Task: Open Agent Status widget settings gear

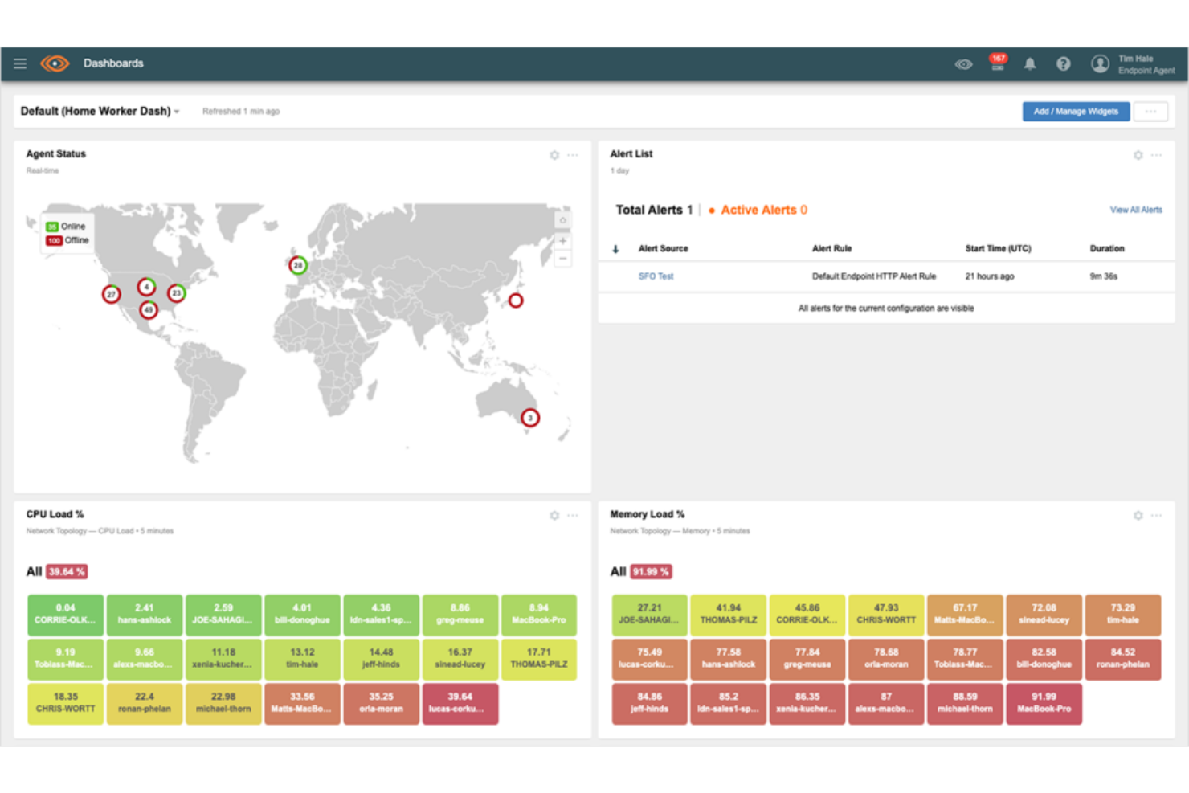Action: pyautogui.click(x=554, y=155)
